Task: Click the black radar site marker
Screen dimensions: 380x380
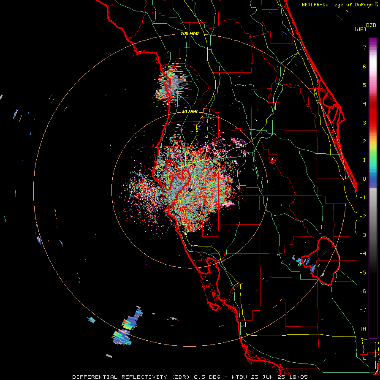Action: click(x=190, y=190)
